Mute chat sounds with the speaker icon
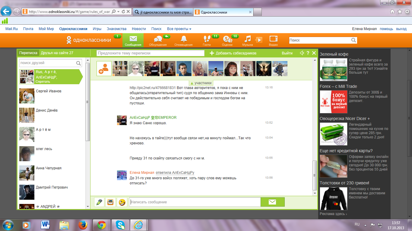This screenshot has height=231, width=412. (x=302, y=53)
